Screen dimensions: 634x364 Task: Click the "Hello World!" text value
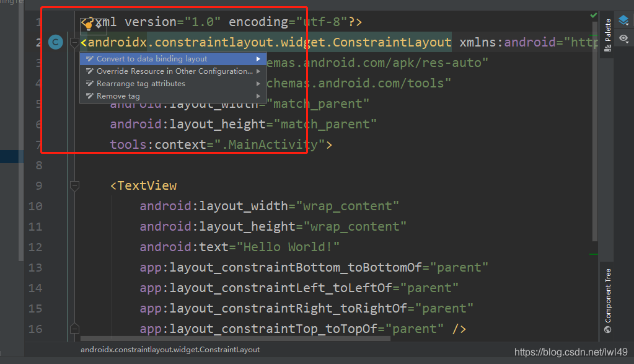288,247
